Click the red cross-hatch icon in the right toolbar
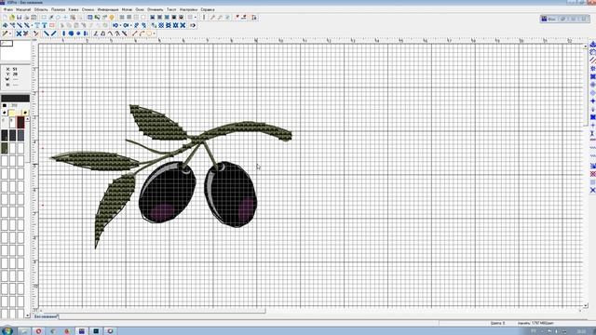This screenshot has height=335, width=596. click(x=592, y=174)
